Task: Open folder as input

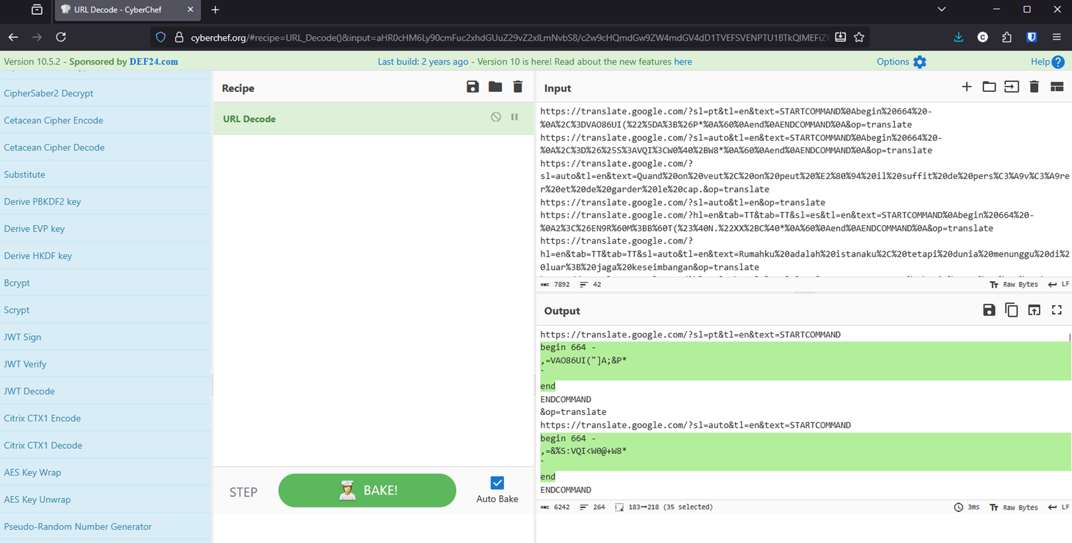Action: point(989,87)
